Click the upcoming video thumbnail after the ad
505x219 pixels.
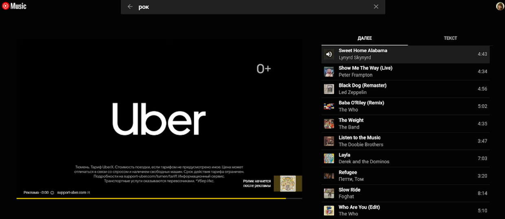288,183
